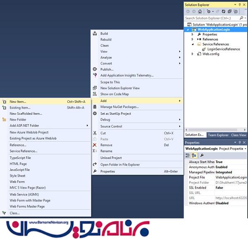The height and width of the screenshot is (239, 248).
Task: Click the Property Pages wrench icon
Action: pos(202,156)
